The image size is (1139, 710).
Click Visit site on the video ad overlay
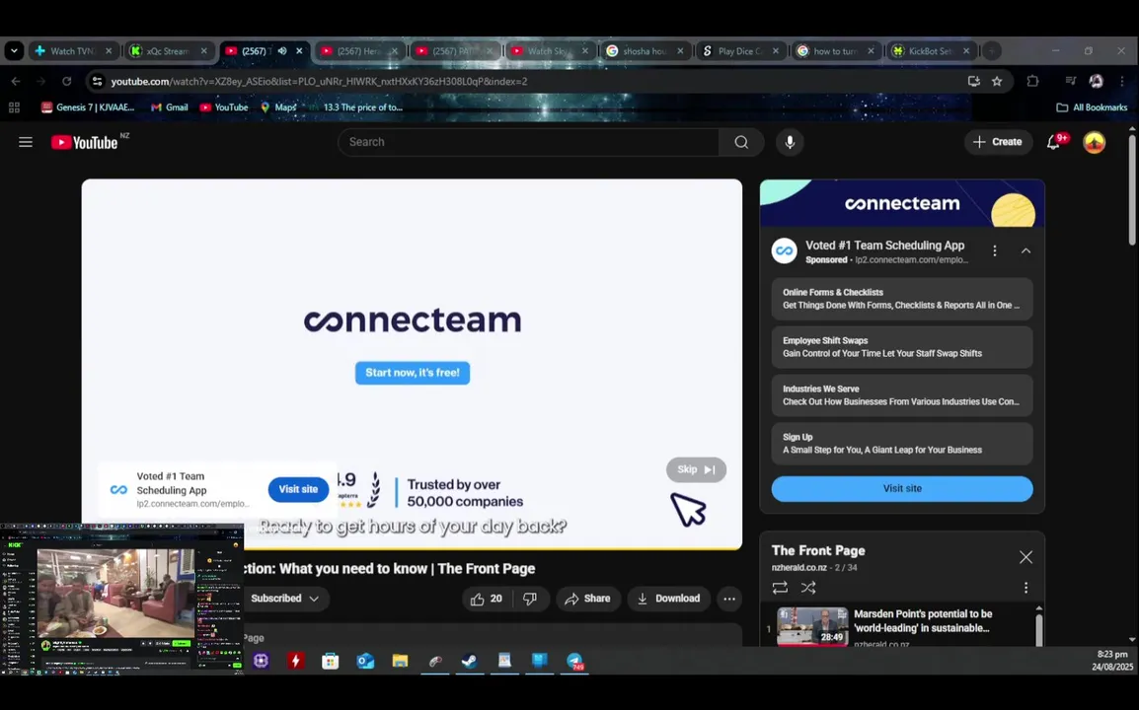click(298, 489)
